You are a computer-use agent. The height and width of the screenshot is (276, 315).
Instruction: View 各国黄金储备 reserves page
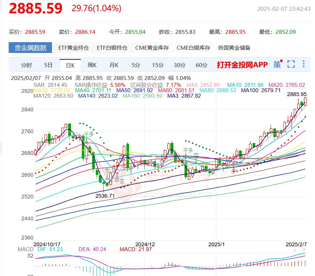pyautogui.click(x=234, y=48)
